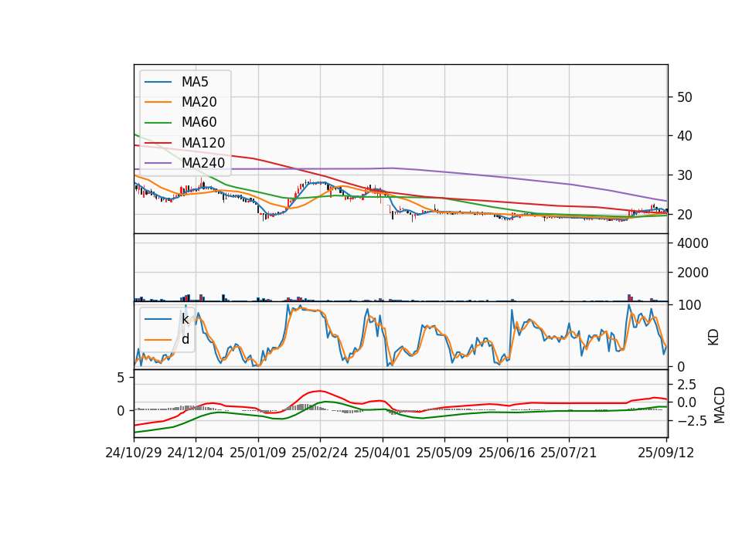The height and width of the screenshot is (533, 742).
Task: Click the 25/01/09 date label
Action: pos(258,453)
